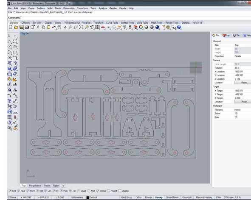The height and width of the screenshot is (200, 251).
Task: Toggle the Near osnap checkbox
Action: [19, 191]
